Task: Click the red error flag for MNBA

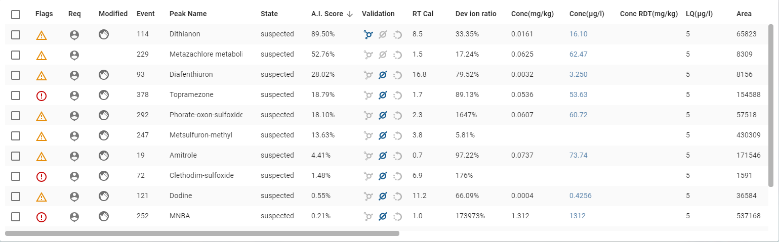Action: point(42,217)
